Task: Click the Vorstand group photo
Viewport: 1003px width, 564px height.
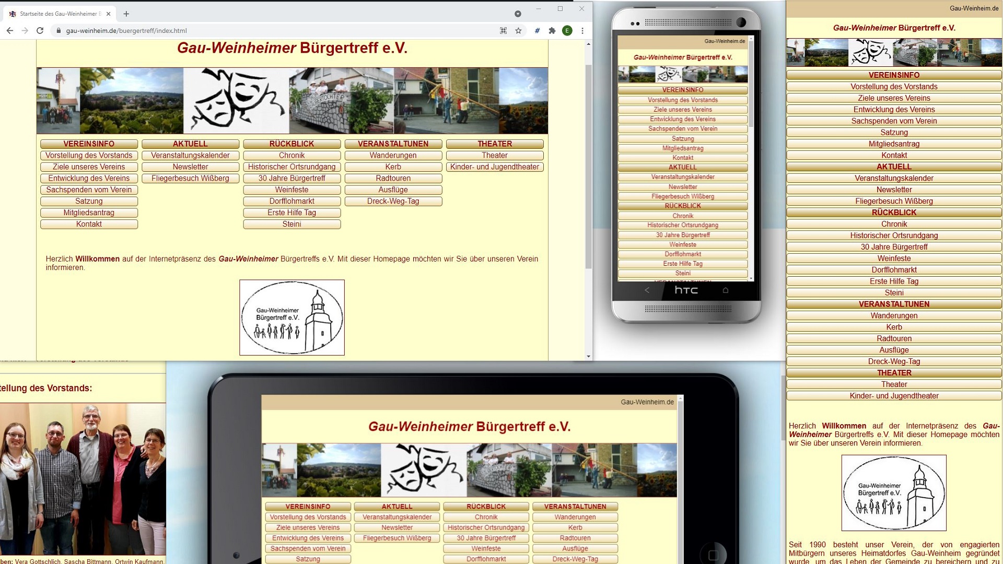Action: click(x=83, y=479)
